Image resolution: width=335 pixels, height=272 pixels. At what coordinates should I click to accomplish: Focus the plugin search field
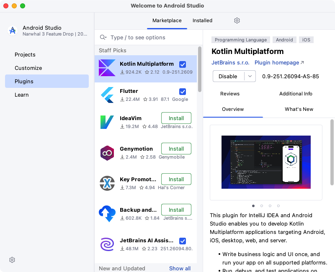point(149,37)
